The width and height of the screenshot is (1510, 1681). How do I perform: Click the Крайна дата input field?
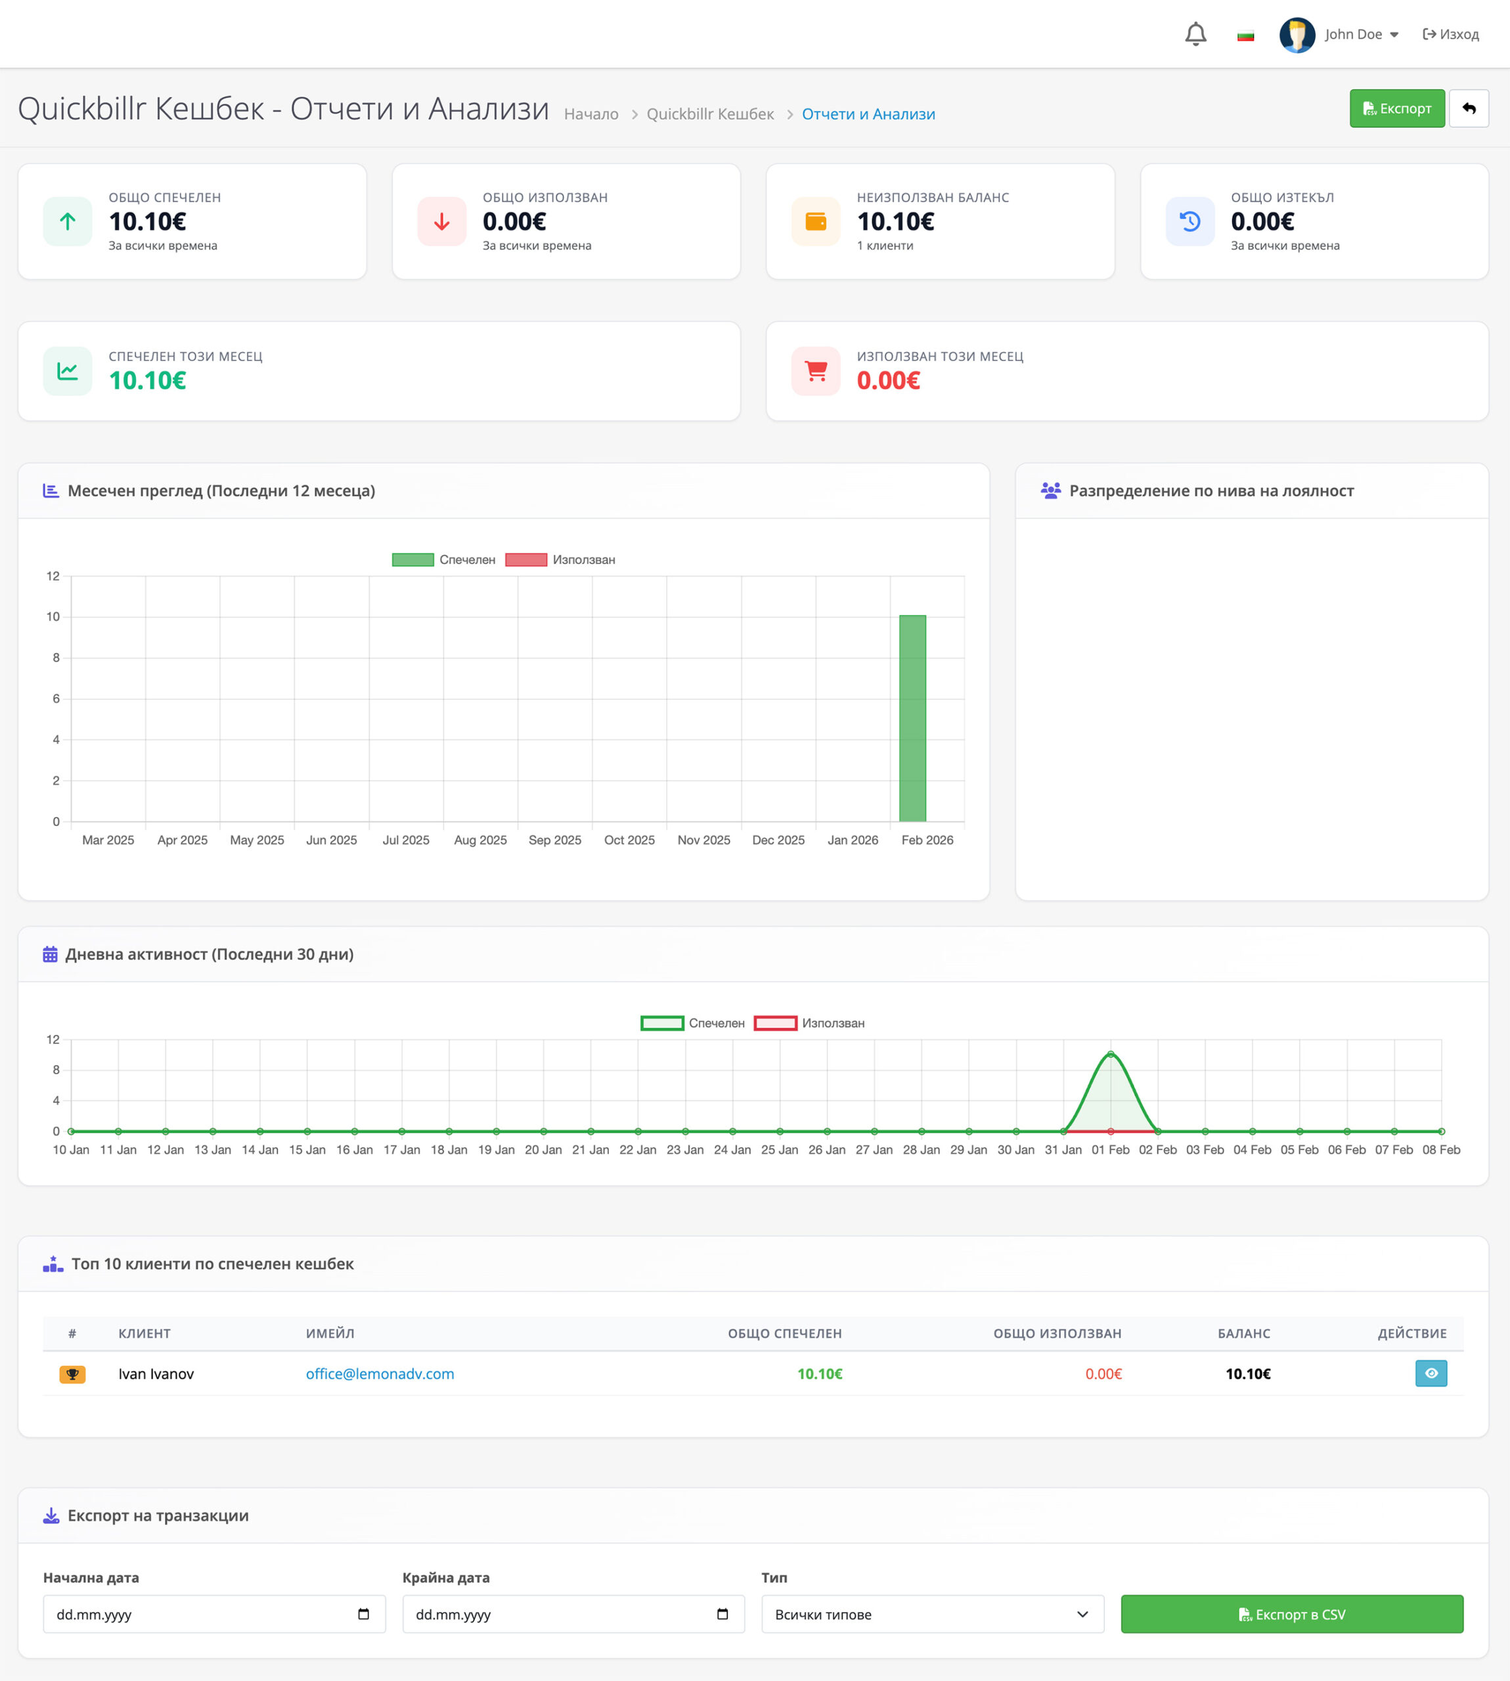pyautogui.click(x=556, y=1614)
